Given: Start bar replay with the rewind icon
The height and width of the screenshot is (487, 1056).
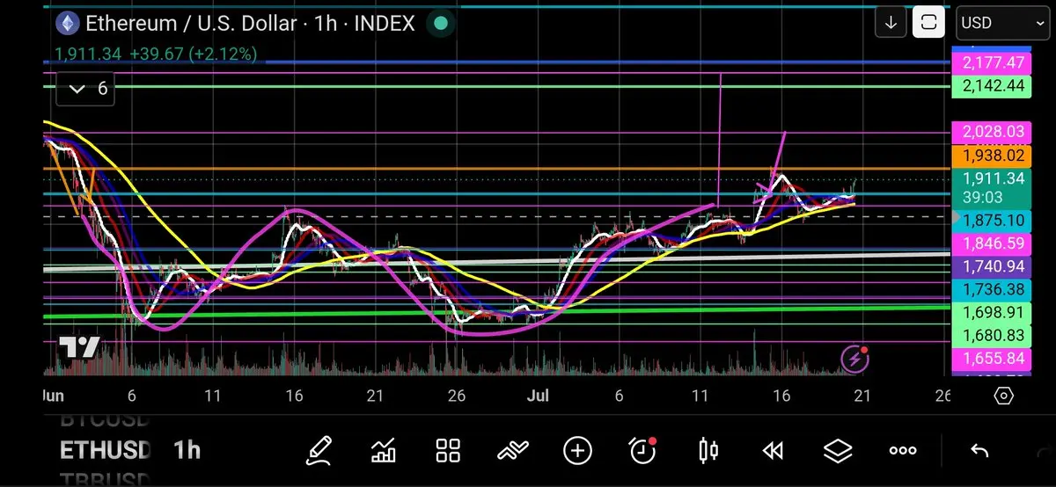Looking at the screenshot, I should click(x=773, y=451).
